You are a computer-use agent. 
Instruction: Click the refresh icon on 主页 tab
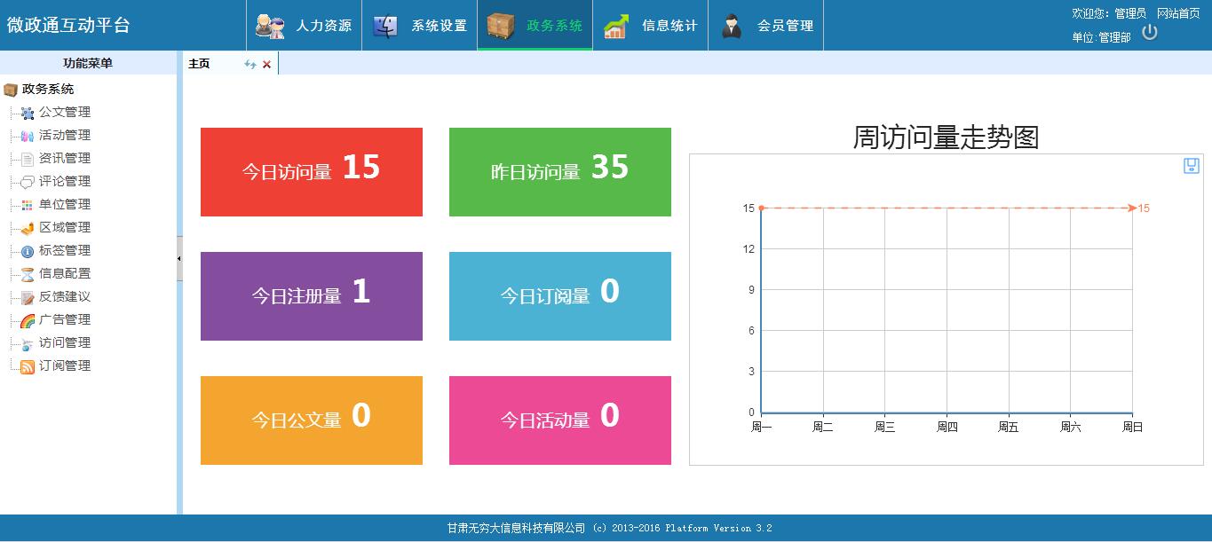click(250, 64)
